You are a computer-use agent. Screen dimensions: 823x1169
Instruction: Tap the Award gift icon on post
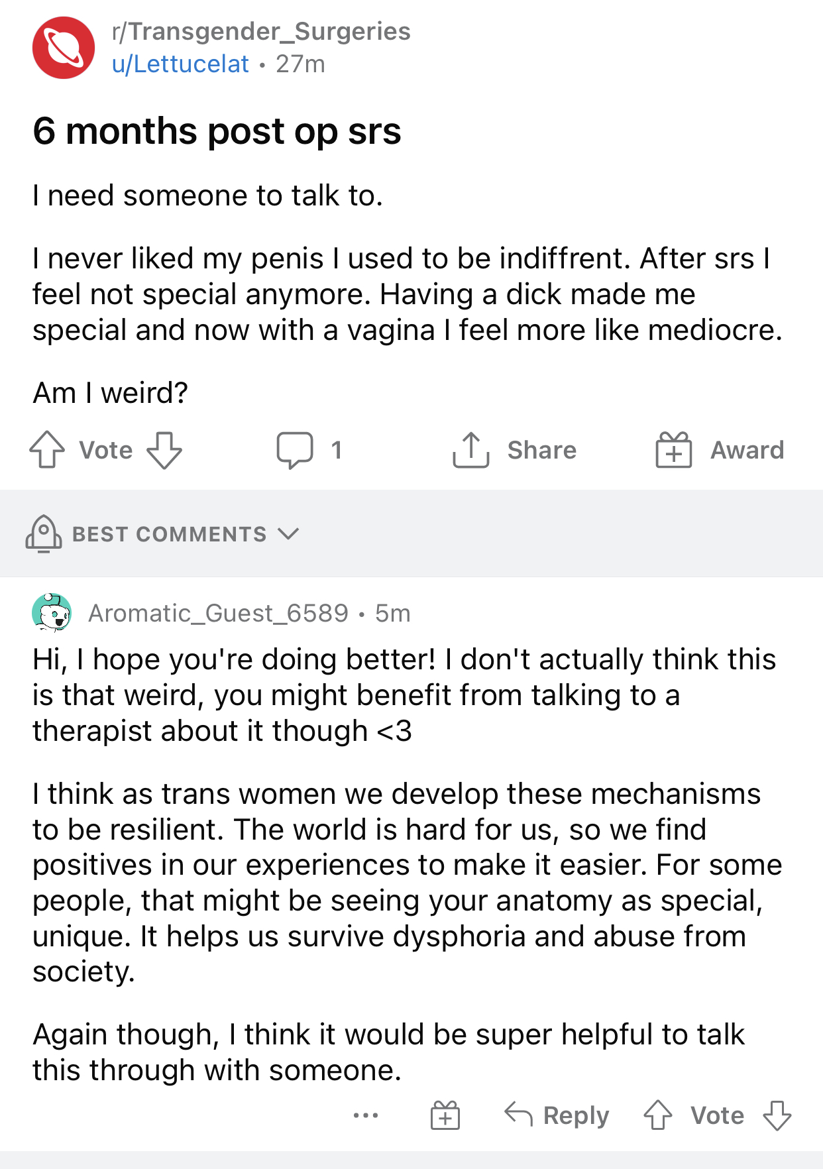674,450
